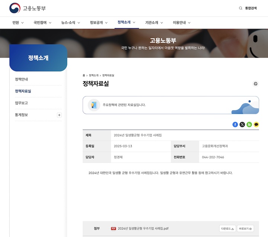The width and height of the screenshot is (268, 237).
Task: Open the 이용안내 dropdown menu
Action: (x=182, y=23)
